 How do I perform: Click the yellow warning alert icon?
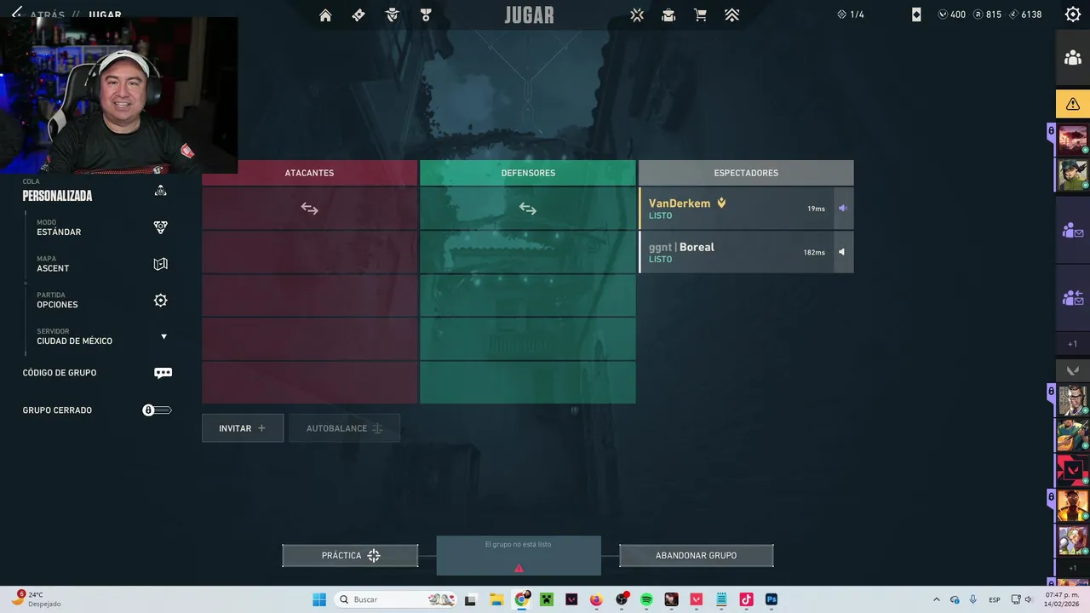(1073, 104)
